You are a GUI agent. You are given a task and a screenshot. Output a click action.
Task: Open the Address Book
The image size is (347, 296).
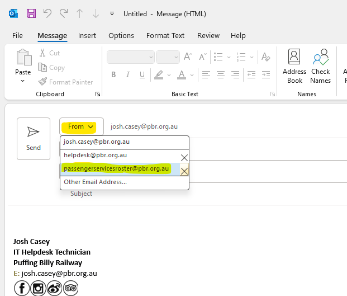(294, 66)
